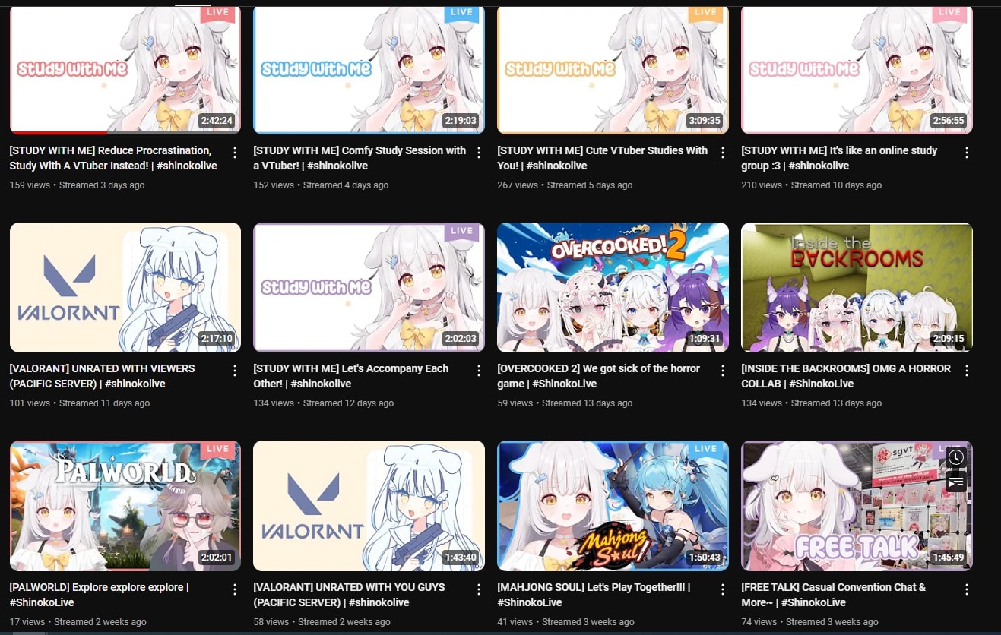Open options menu for Comfy Study Session video
Viewport: 1001px width, 635px height.
coord(479,153)
